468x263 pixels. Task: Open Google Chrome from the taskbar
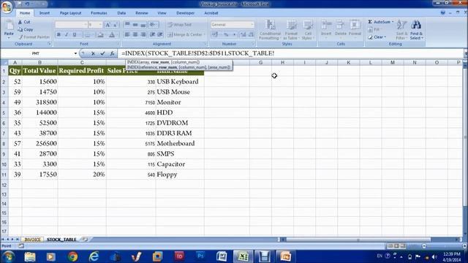(72, 256)
